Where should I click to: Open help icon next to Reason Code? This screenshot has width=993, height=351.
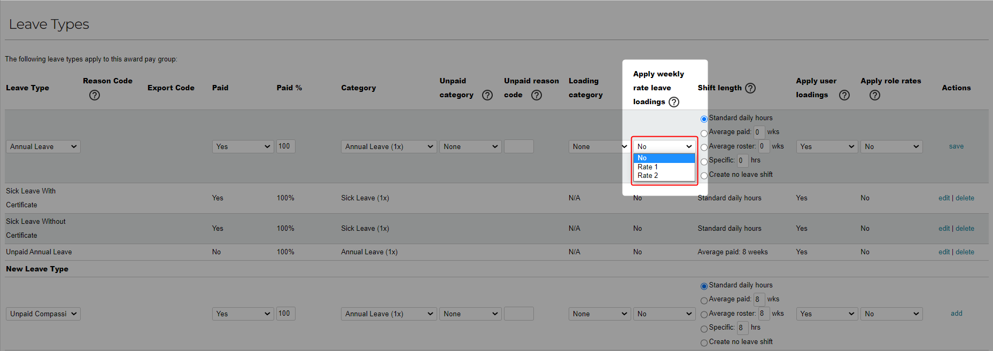pyautogui.click(x=95, y=95)
